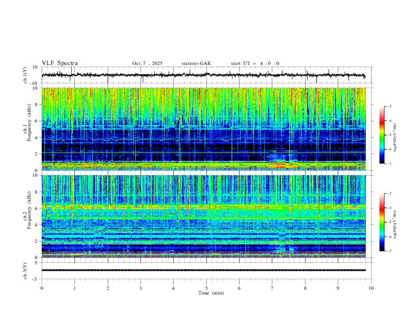Click the -3 tick on ch.1 colorbar
Viewport: 418px width, 323px height.
389,106
